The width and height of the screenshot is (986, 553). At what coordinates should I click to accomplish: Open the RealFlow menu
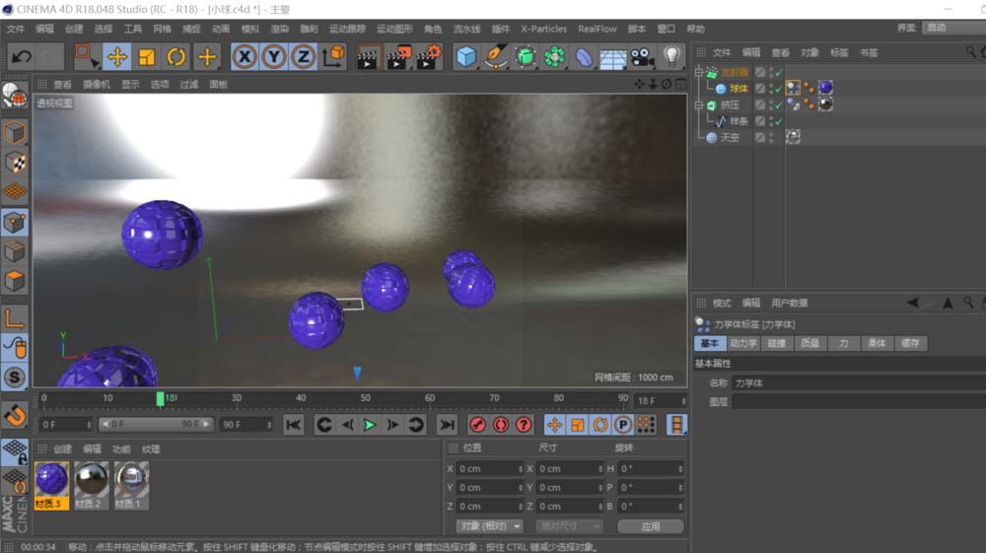pos(598,29)
